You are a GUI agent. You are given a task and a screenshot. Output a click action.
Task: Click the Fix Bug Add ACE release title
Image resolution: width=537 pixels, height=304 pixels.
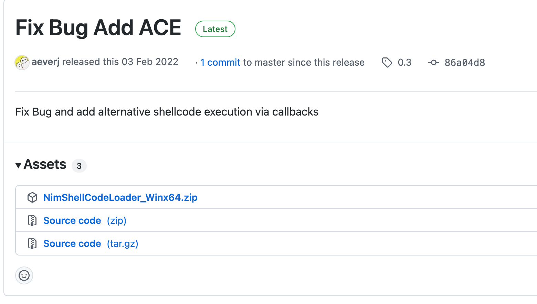98,28
